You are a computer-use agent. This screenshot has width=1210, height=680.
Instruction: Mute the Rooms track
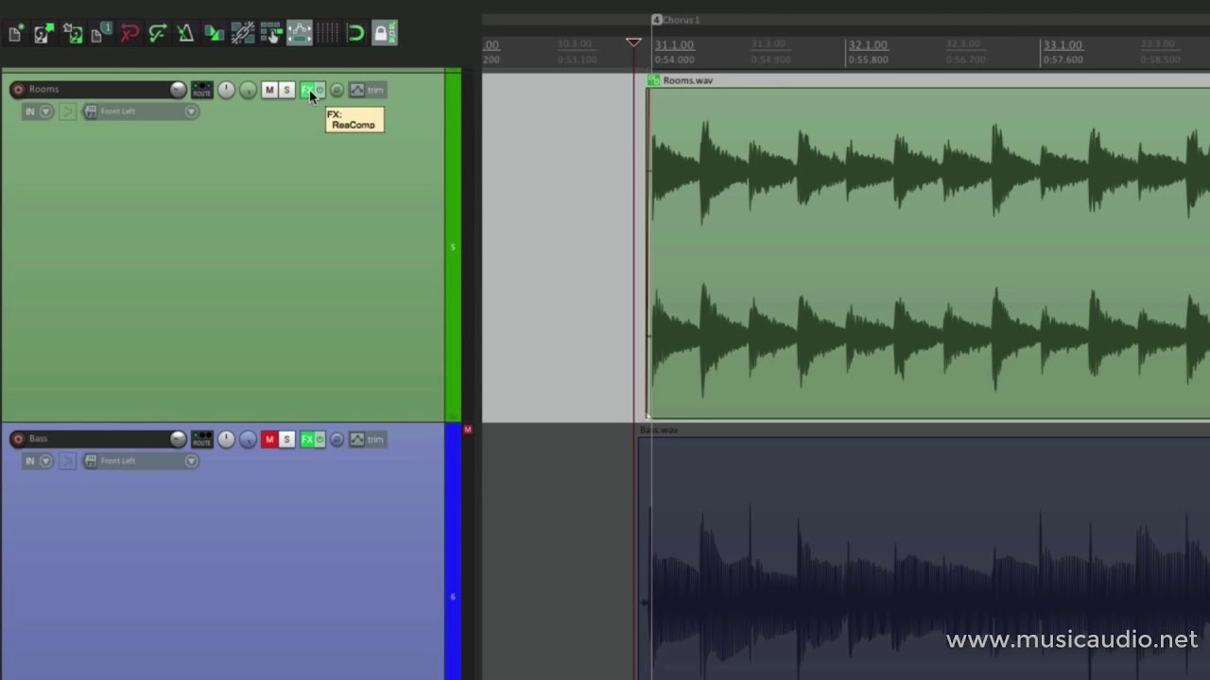[x=269, y=90]
